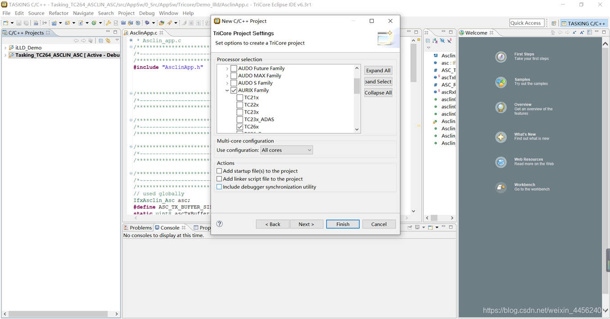Screen dimensions: 610x319
Task: Click the Samples icon on Welcome page
Action: tap(501, 82)
